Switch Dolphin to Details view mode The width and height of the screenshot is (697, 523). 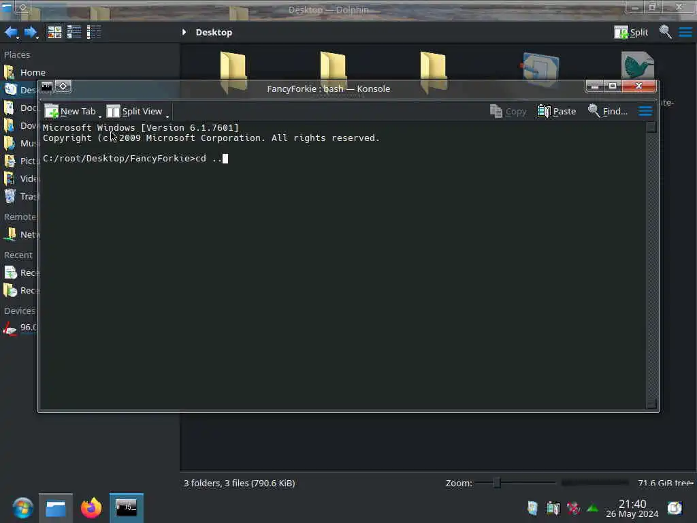(94, 32)
